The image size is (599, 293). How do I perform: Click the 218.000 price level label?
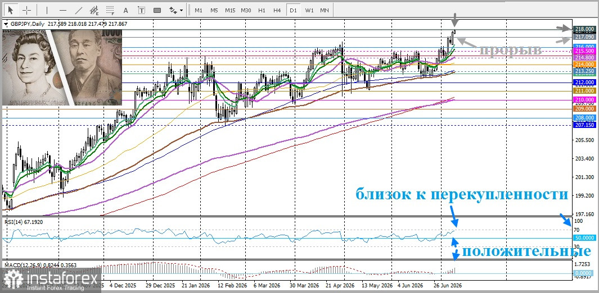tap(584, 29)
